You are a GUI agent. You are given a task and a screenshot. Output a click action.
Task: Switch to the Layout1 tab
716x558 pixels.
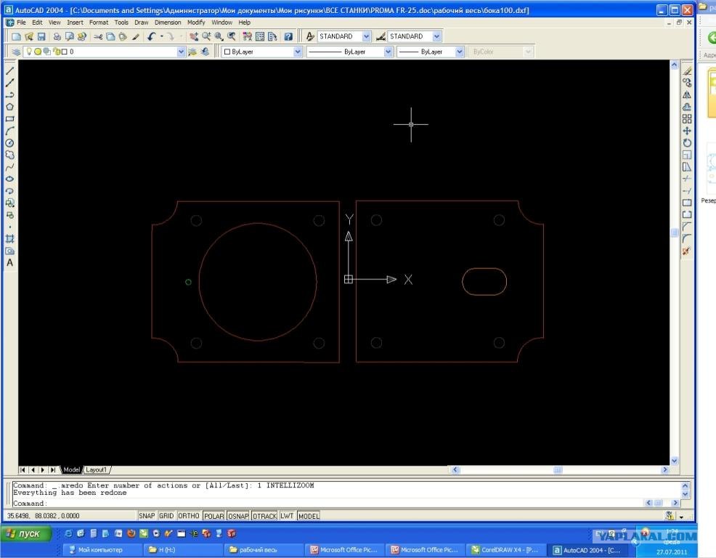[96, 470]
